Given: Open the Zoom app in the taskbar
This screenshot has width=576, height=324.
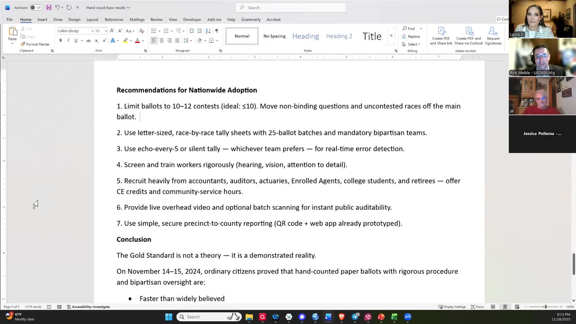Looking at the screenshot, I should [408, 317].
